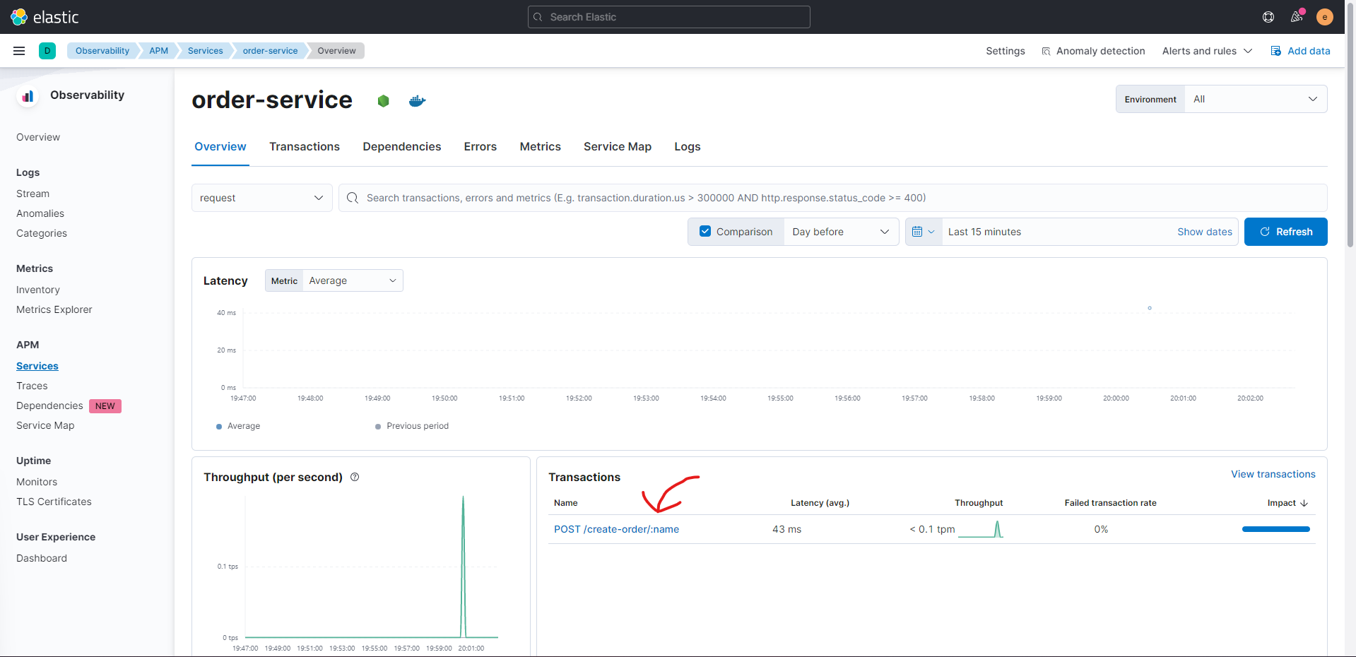1356x657 pixels.
Task: Click the order-service breadcrumb
Action: [x=271, y=51]
